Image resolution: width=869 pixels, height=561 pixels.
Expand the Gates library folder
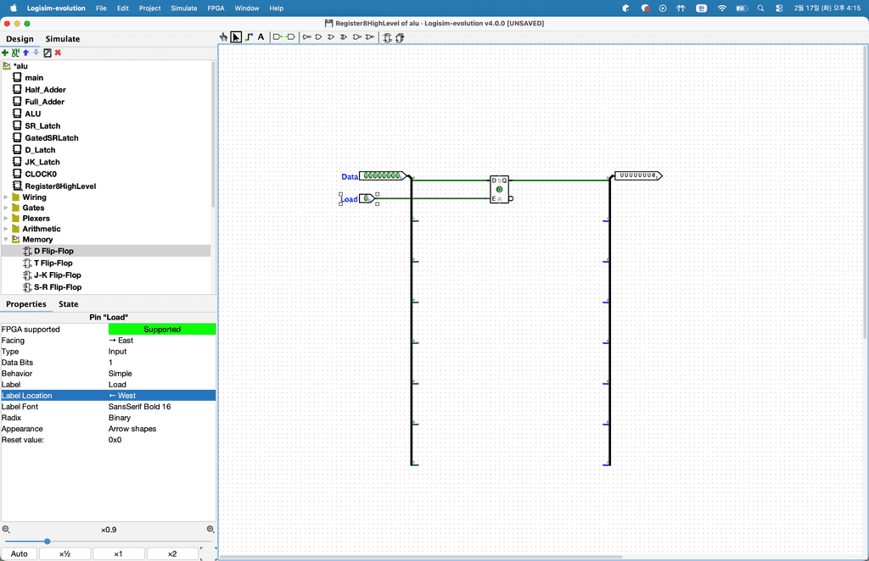point(6,208)
